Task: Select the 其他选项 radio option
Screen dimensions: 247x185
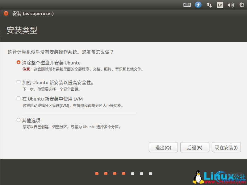Action: click(x=19, y=120)
